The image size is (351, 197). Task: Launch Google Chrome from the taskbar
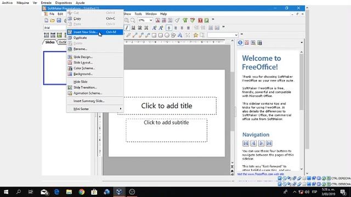[82, 192]
